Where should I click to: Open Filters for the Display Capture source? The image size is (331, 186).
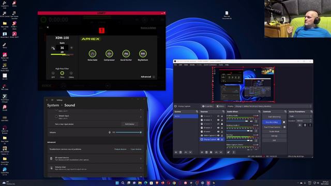(x=220, y=106)
